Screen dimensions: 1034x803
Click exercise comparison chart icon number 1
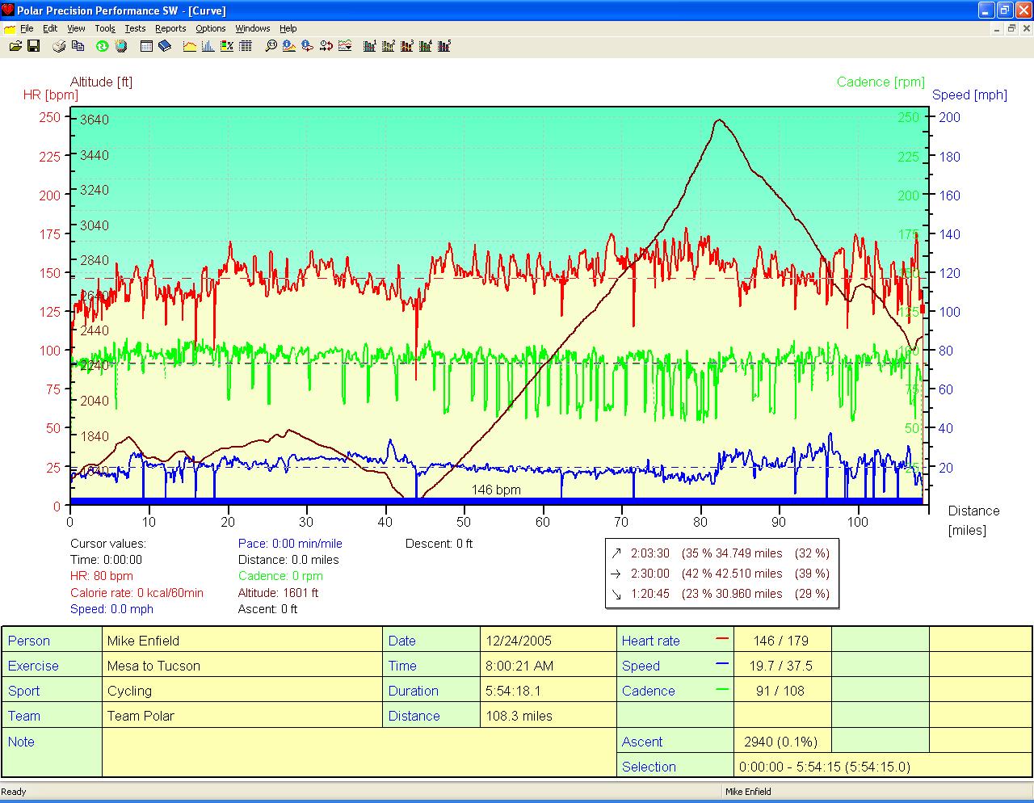(x=369, y=46)
